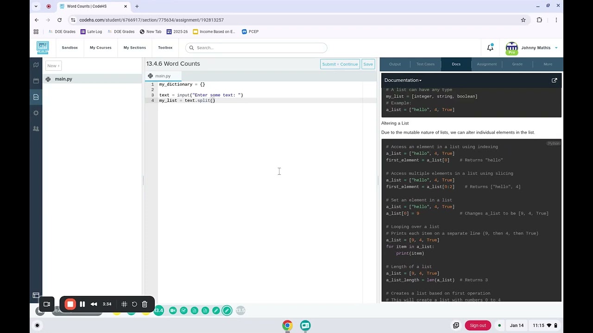Bookmark this page with star icon
The width and height of the screenshot is (593, 333).
523,20
